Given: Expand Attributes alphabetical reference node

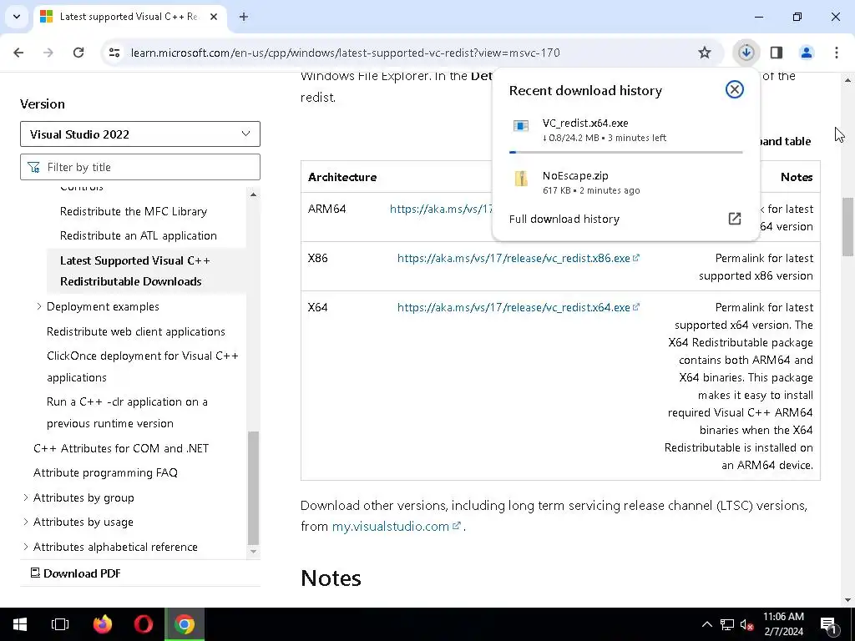Looking at the screenshot, I should point(26,547).
